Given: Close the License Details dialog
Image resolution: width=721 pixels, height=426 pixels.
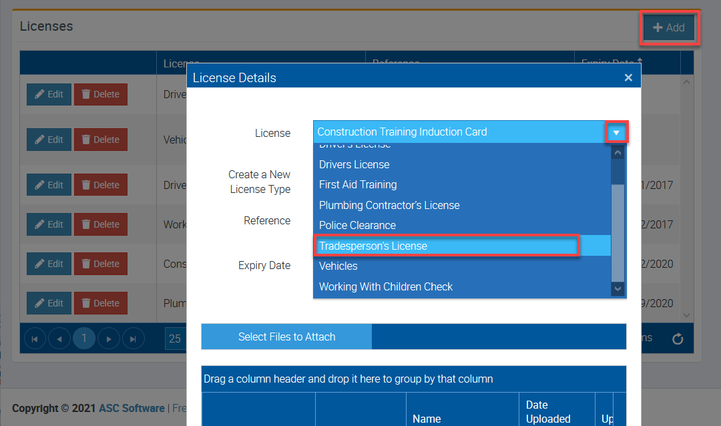Looking at the screenshot, I should (628, 78).
